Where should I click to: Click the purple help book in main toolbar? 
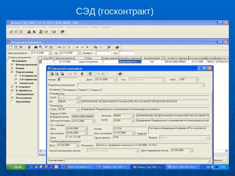click(62, 32)
